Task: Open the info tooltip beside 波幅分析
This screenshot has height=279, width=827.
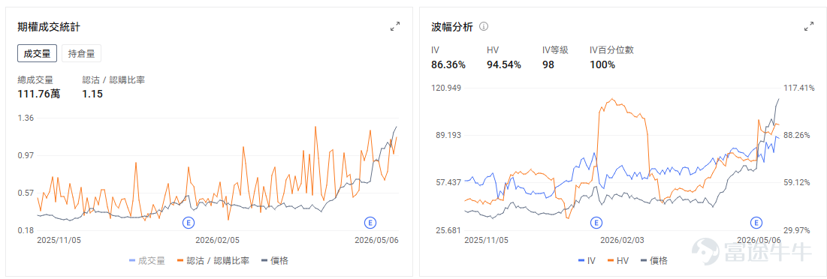Action: pos(484,26)
